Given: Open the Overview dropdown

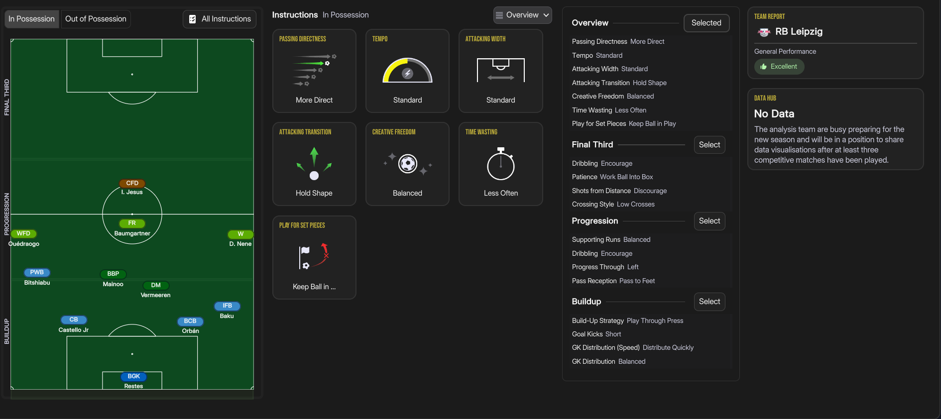Looking at the screenshot, I should [522, 15].
